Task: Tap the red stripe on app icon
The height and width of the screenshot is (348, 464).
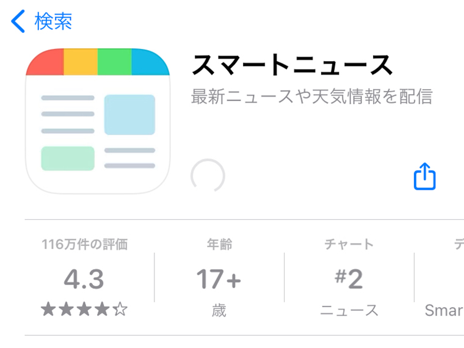Action: click(45, 62)
